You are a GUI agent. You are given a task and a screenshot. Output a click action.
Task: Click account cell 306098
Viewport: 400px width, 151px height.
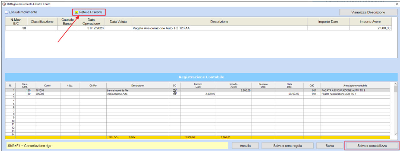[x=48, y=94]
